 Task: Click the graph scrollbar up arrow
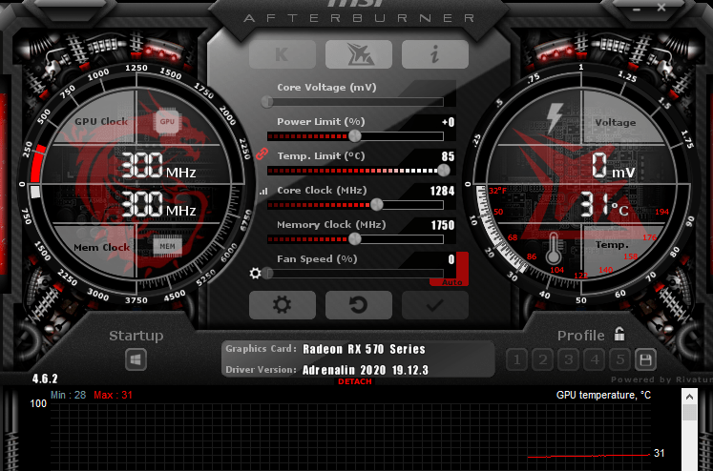[x=689, y=397]
